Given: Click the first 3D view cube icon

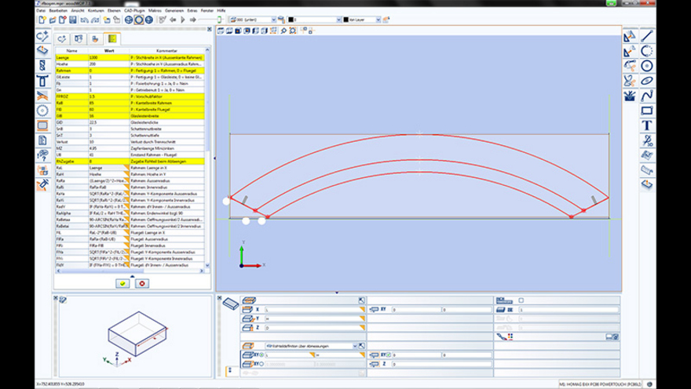Looking at the screenshot, I should pyautogui.click(x=221, y=31).
